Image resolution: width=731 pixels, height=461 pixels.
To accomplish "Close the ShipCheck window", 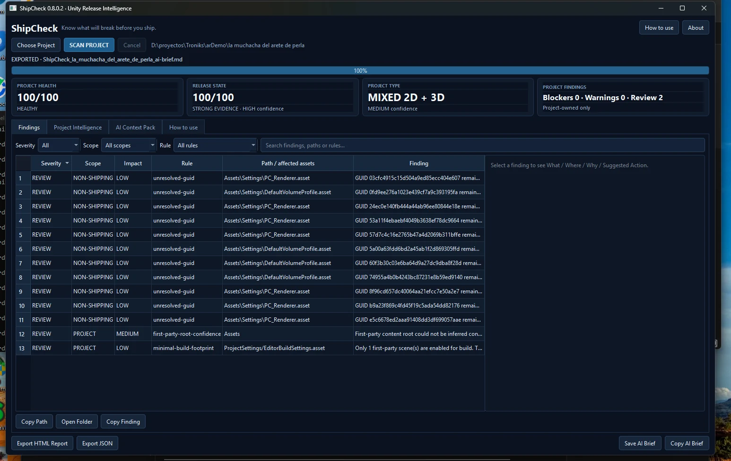I will 704,8.
